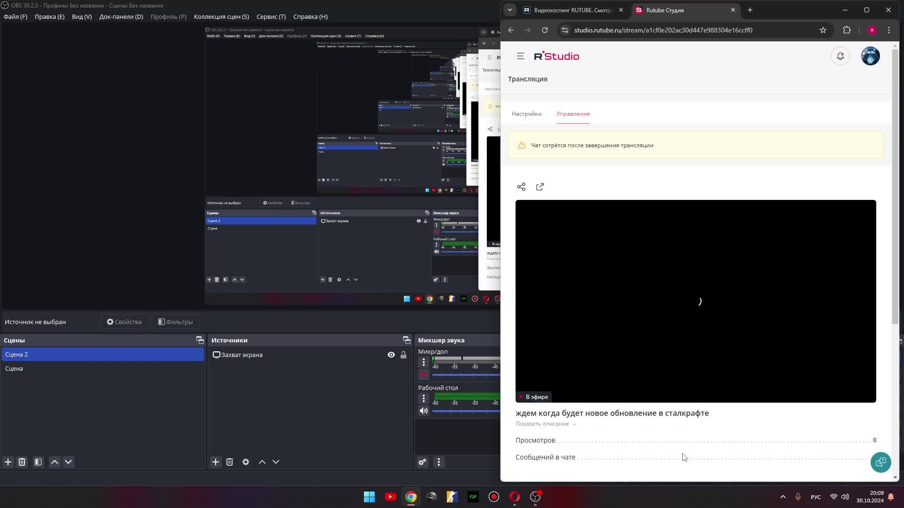This screenshot has height=508, width=904.
Task: Go back in browser
Action: (x=511, y=30)
